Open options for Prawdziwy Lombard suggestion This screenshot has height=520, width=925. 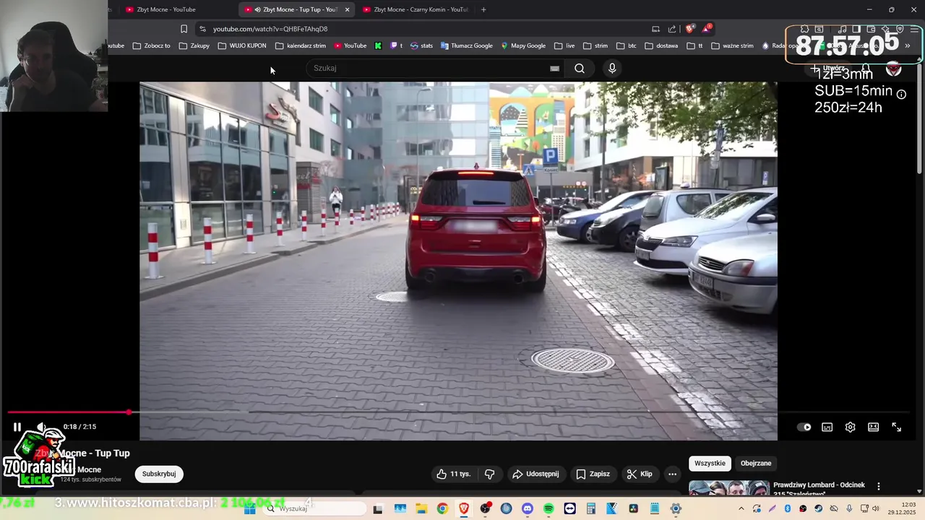click(x=879, y=486)
